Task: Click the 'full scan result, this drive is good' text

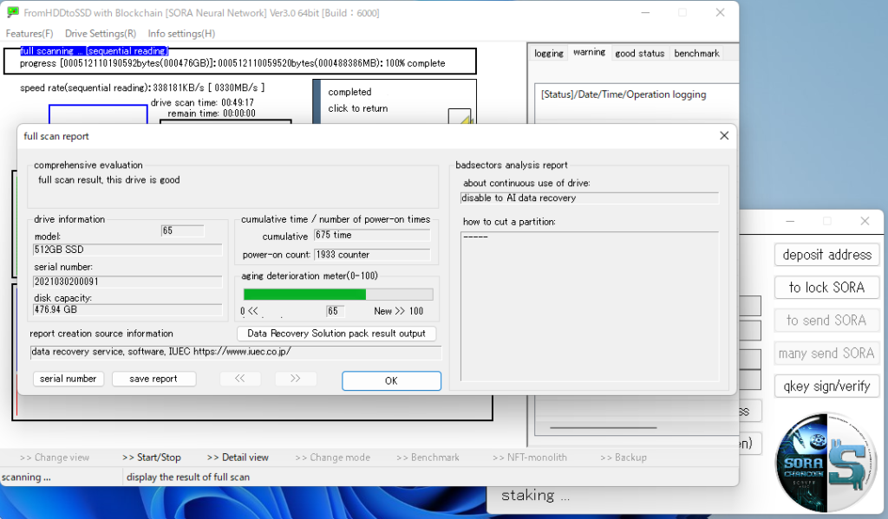Action: (108, 180)
